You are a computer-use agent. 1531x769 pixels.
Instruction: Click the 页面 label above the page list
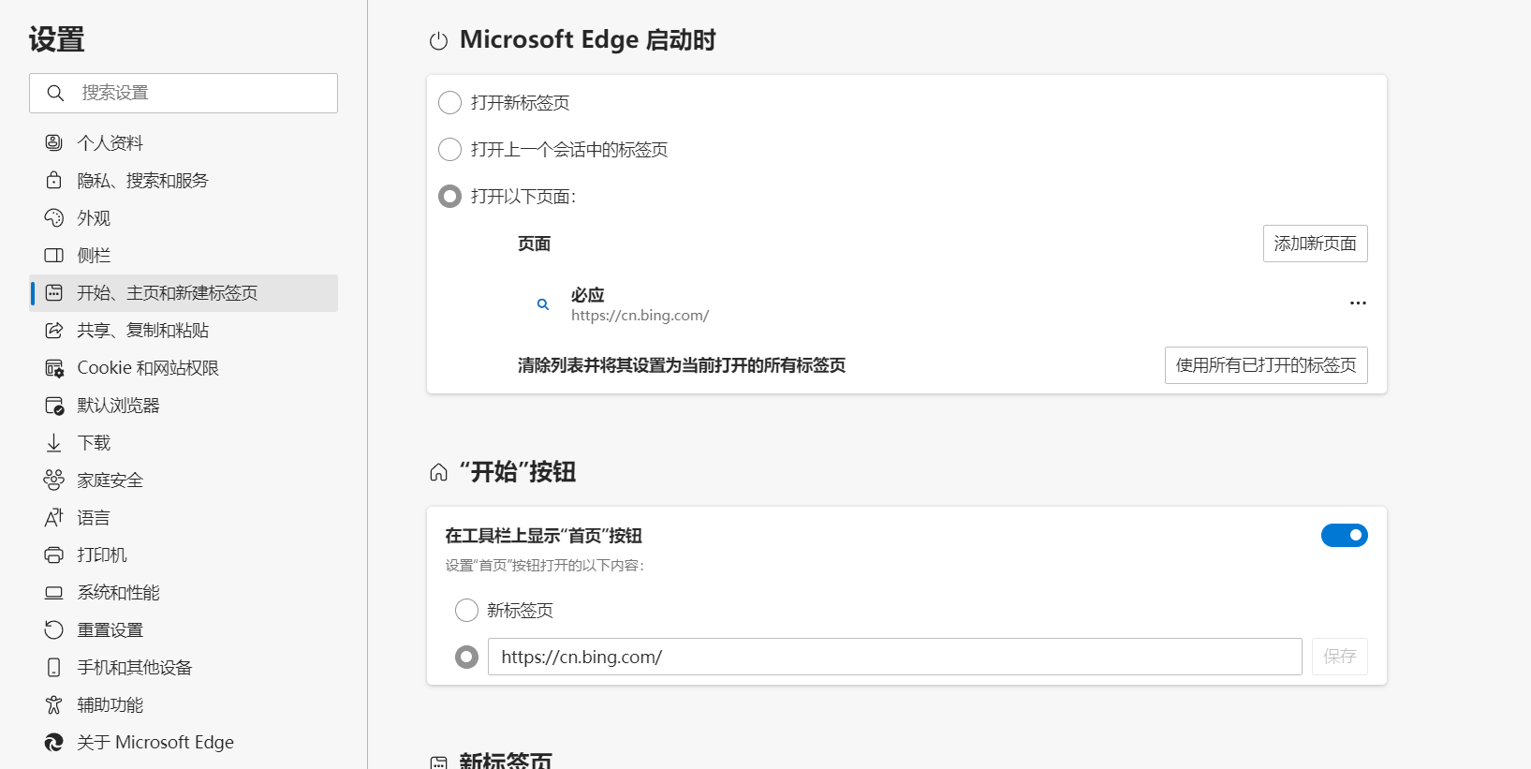[x=534, y=244]
